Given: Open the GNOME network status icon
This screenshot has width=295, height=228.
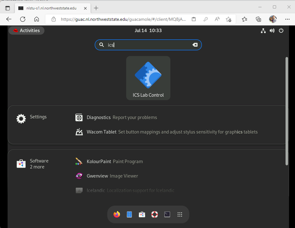Looking at the screenshot, I should pyautogui.click(x=263, y=31).
